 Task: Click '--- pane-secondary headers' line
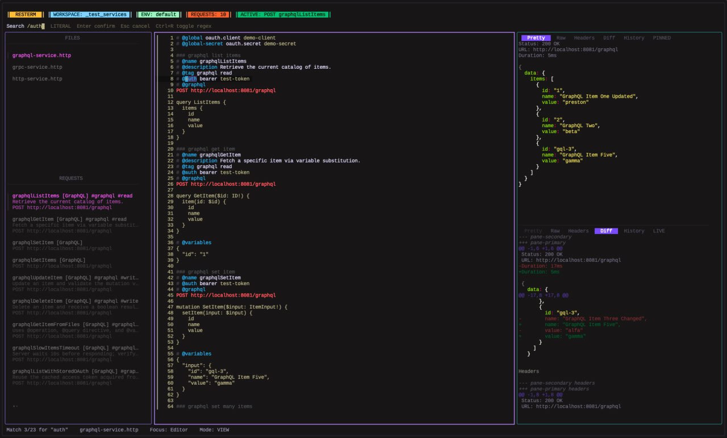click(x=557, y=383)
